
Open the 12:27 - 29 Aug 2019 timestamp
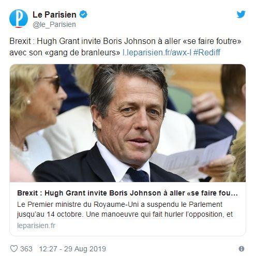(72, 249)
